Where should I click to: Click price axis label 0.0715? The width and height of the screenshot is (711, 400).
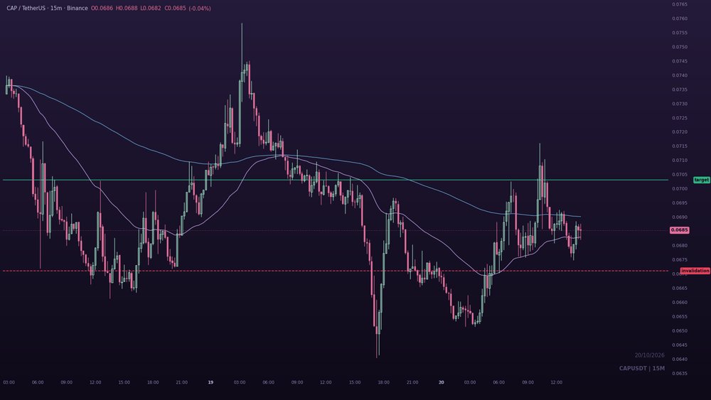pyautogui.click(x=680, y=146)
